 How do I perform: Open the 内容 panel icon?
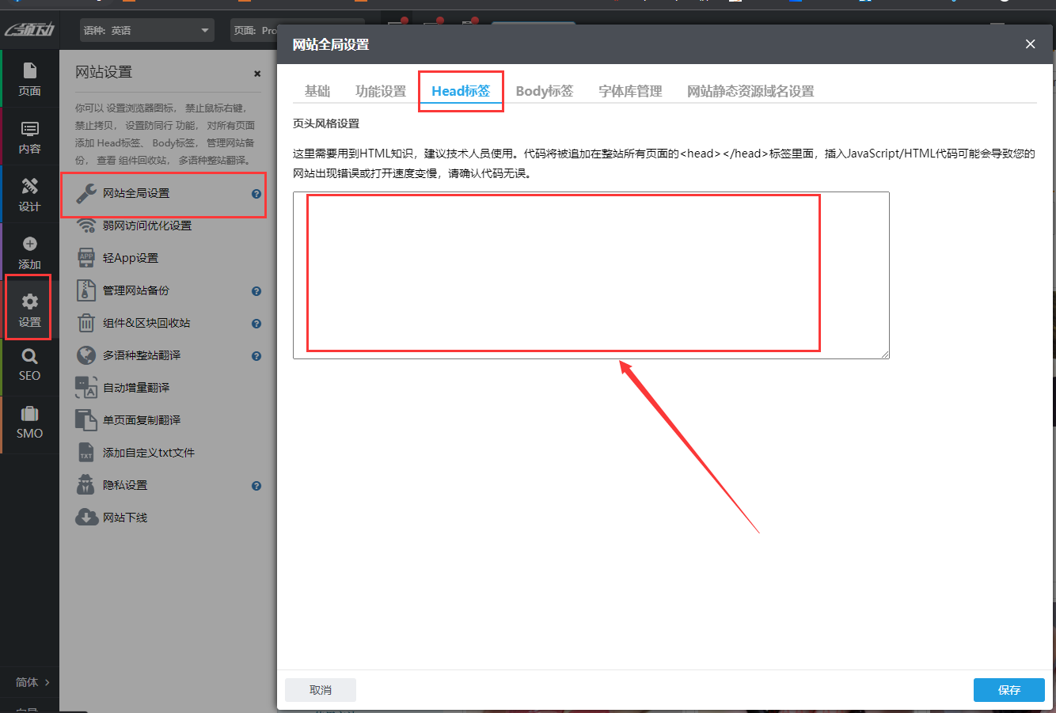(29, 135)
